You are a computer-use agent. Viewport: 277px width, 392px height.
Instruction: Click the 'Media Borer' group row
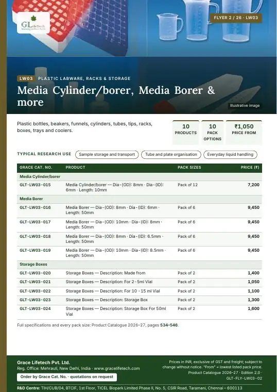point(140,199)
